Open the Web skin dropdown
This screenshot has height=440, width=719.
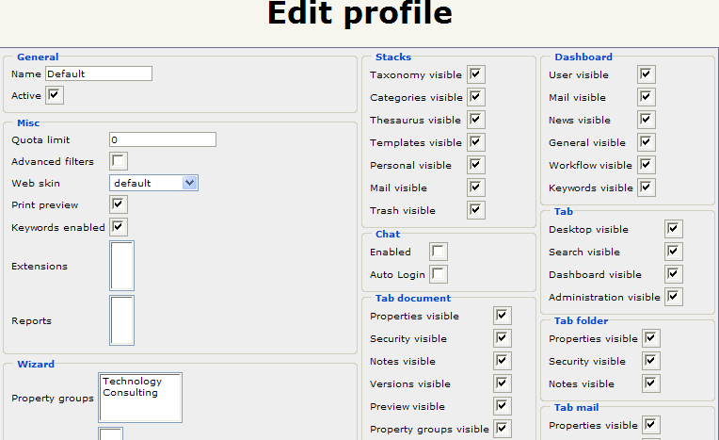click(153, 183)
